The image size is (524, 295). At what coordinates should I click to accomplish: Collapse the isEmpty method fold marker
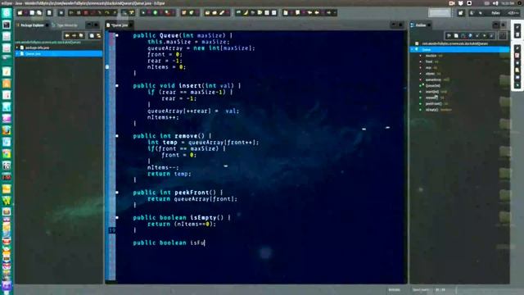click(117, 217)
